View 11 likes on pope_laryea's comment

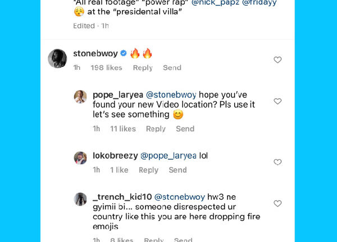point(123,129)
